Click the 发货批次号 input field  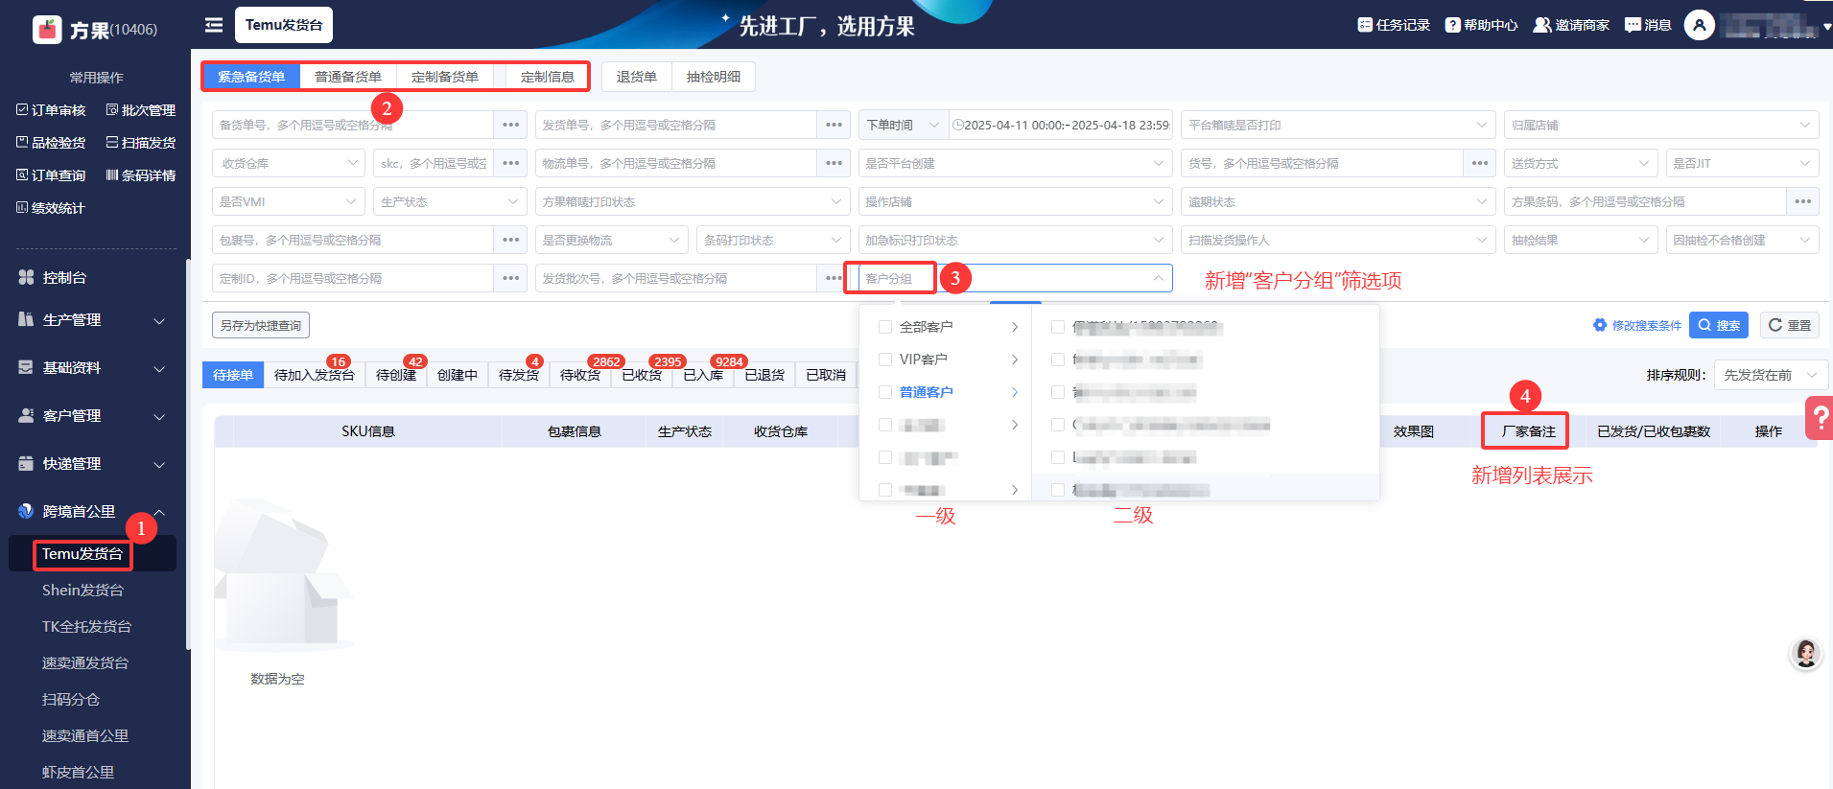click(676, 278)
